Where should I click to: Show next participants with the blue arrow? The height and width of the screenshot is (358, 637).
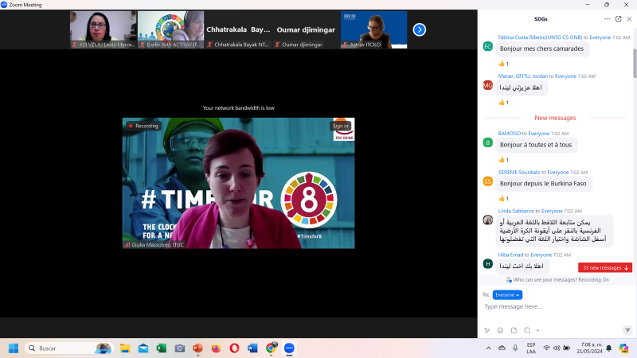coord(420,29)
